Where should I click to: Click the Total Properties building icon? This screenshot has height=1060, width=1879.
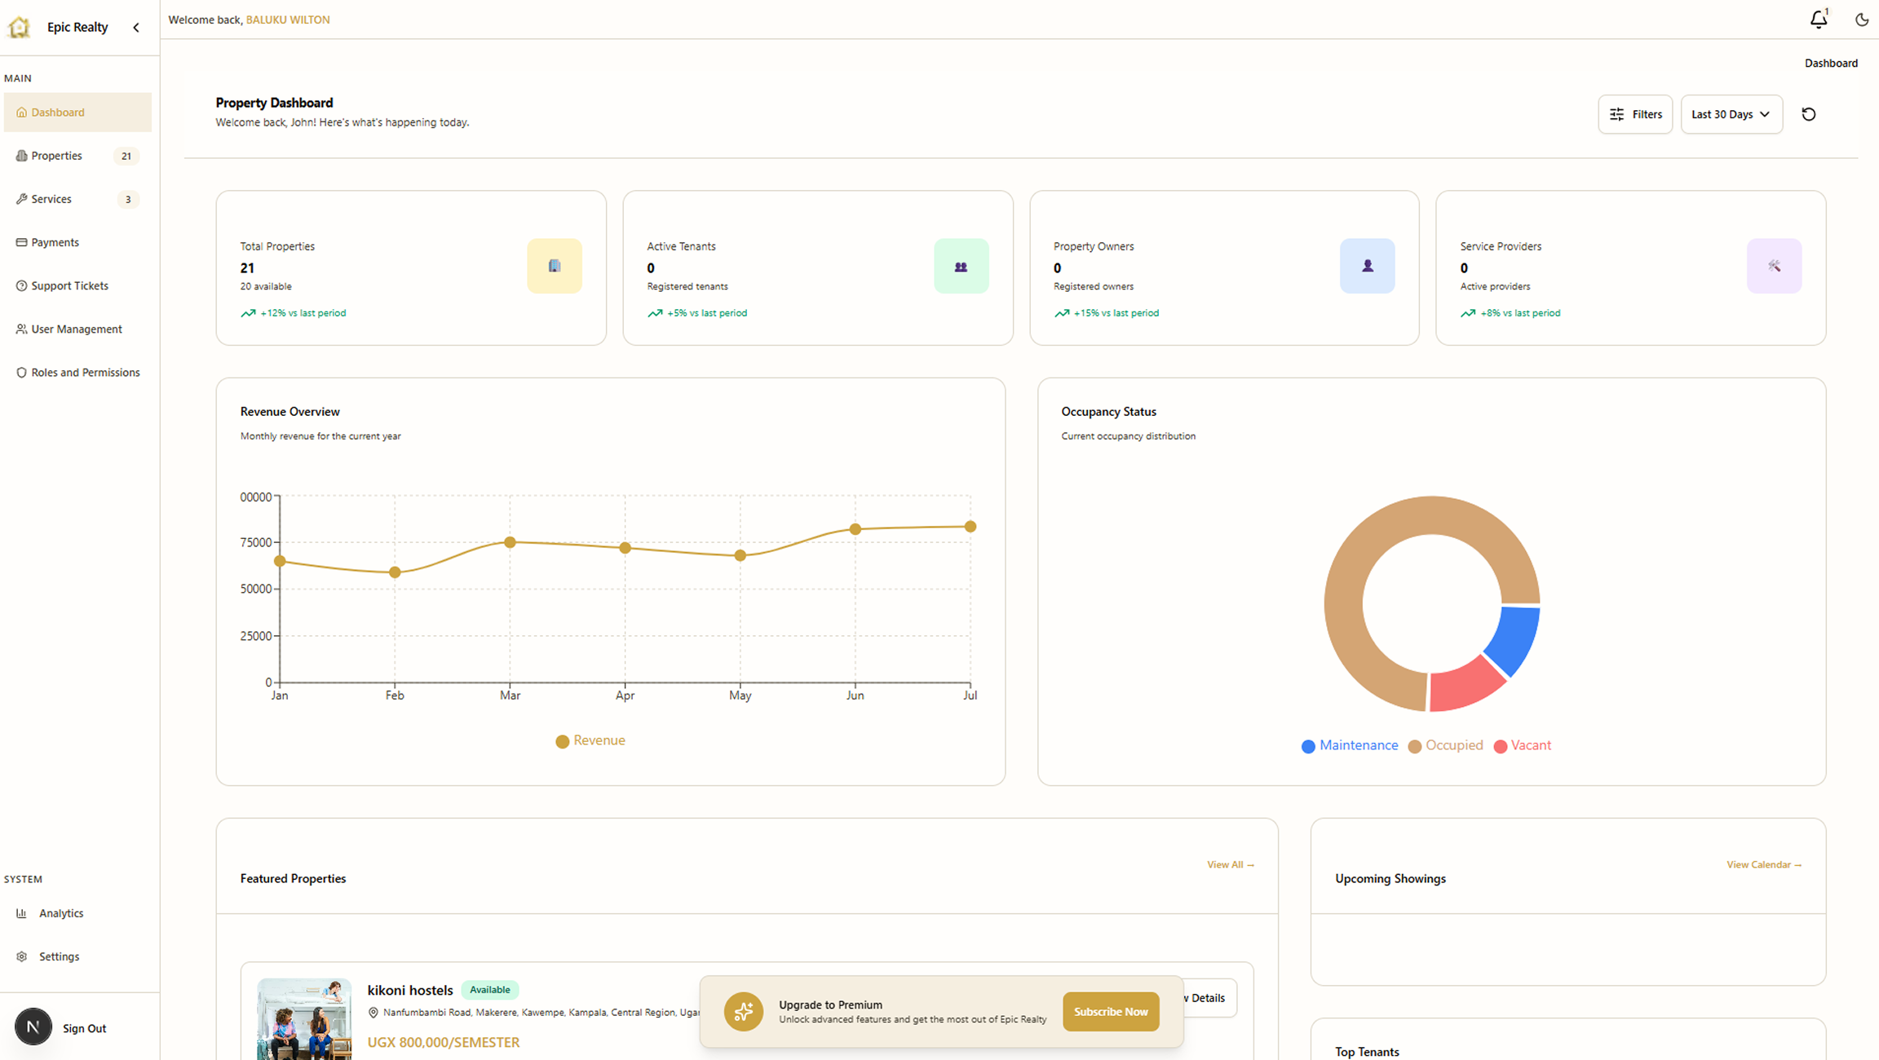[x=555, y=266]
